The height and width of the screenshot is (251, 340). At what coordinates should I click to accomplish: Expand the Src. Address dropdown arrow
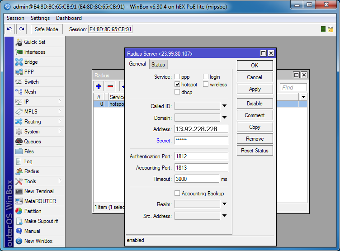[x=224, y=216]
